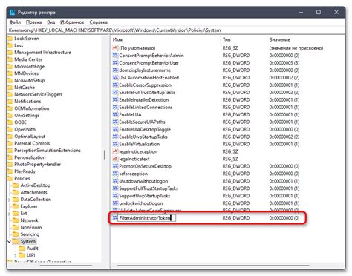Click the DSCAutomationHostEnabled value icon
The height and width of the screenshot is (276, 352).
115,77
